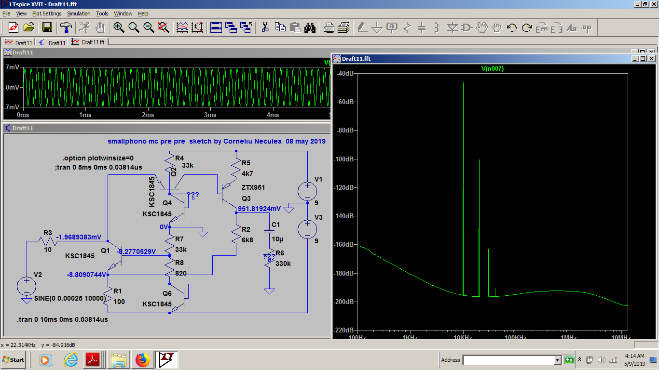The height and width of the screenshot is (370, 659).
Task: Click the .option plotwinsize=0 directive
Action: (98, 158)
